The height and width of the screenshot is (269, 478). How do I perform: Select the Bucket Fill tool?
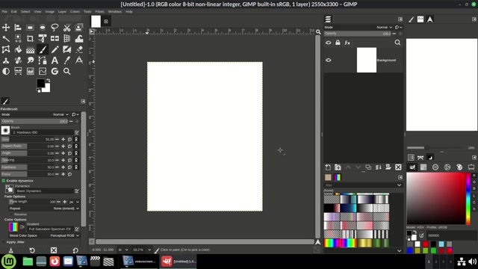pos(18,49)
